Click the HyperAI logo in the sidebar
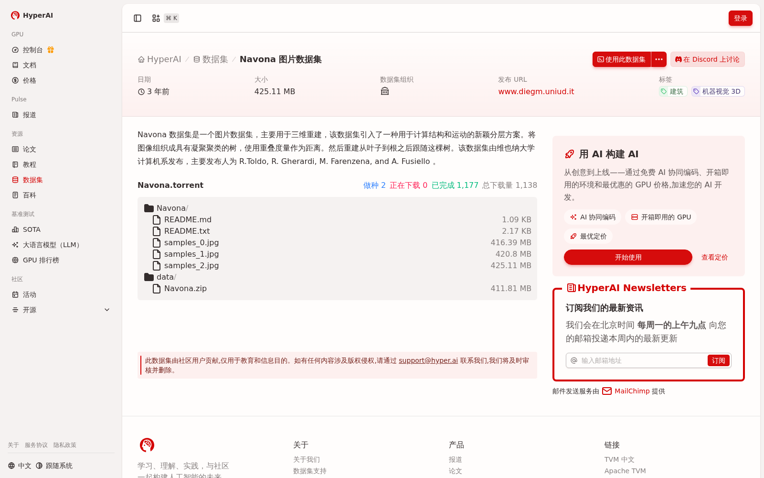The image size is (764, 478). [x=32, y=15]
